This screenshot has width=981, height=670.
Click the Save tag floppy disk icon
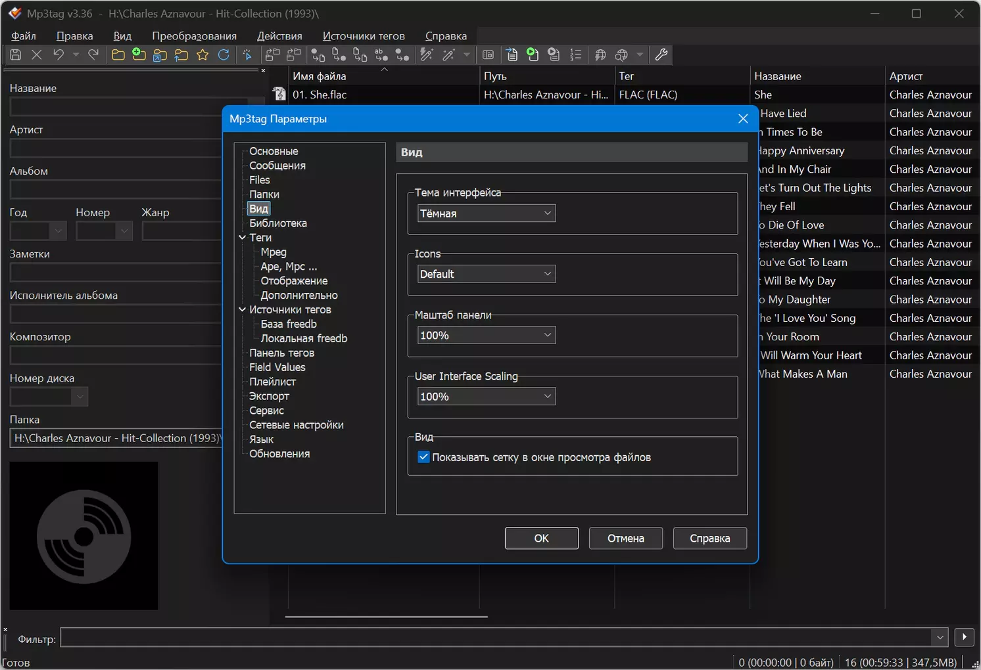16,55
